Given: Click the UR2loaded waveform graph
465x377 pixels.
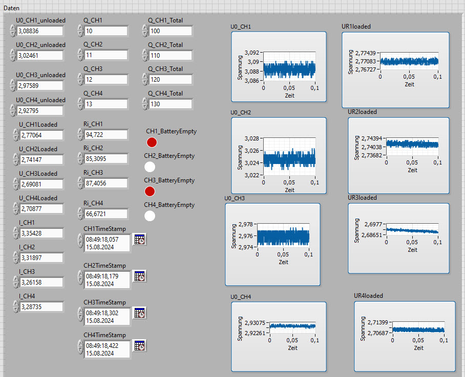Looking at the screenshot, I should click(398, 156).
